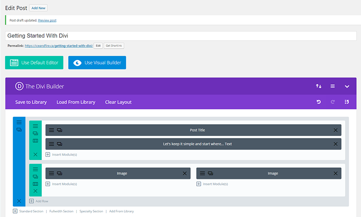Click Get Shortlink button
The height and width of the screenshot is (217, 361).
tap(114, 46)
